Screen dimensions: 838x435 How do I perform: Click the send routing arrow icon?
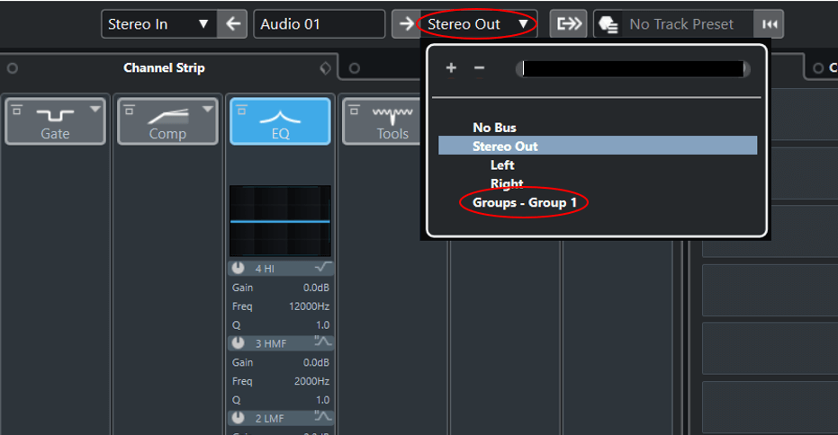click(570, 24)
